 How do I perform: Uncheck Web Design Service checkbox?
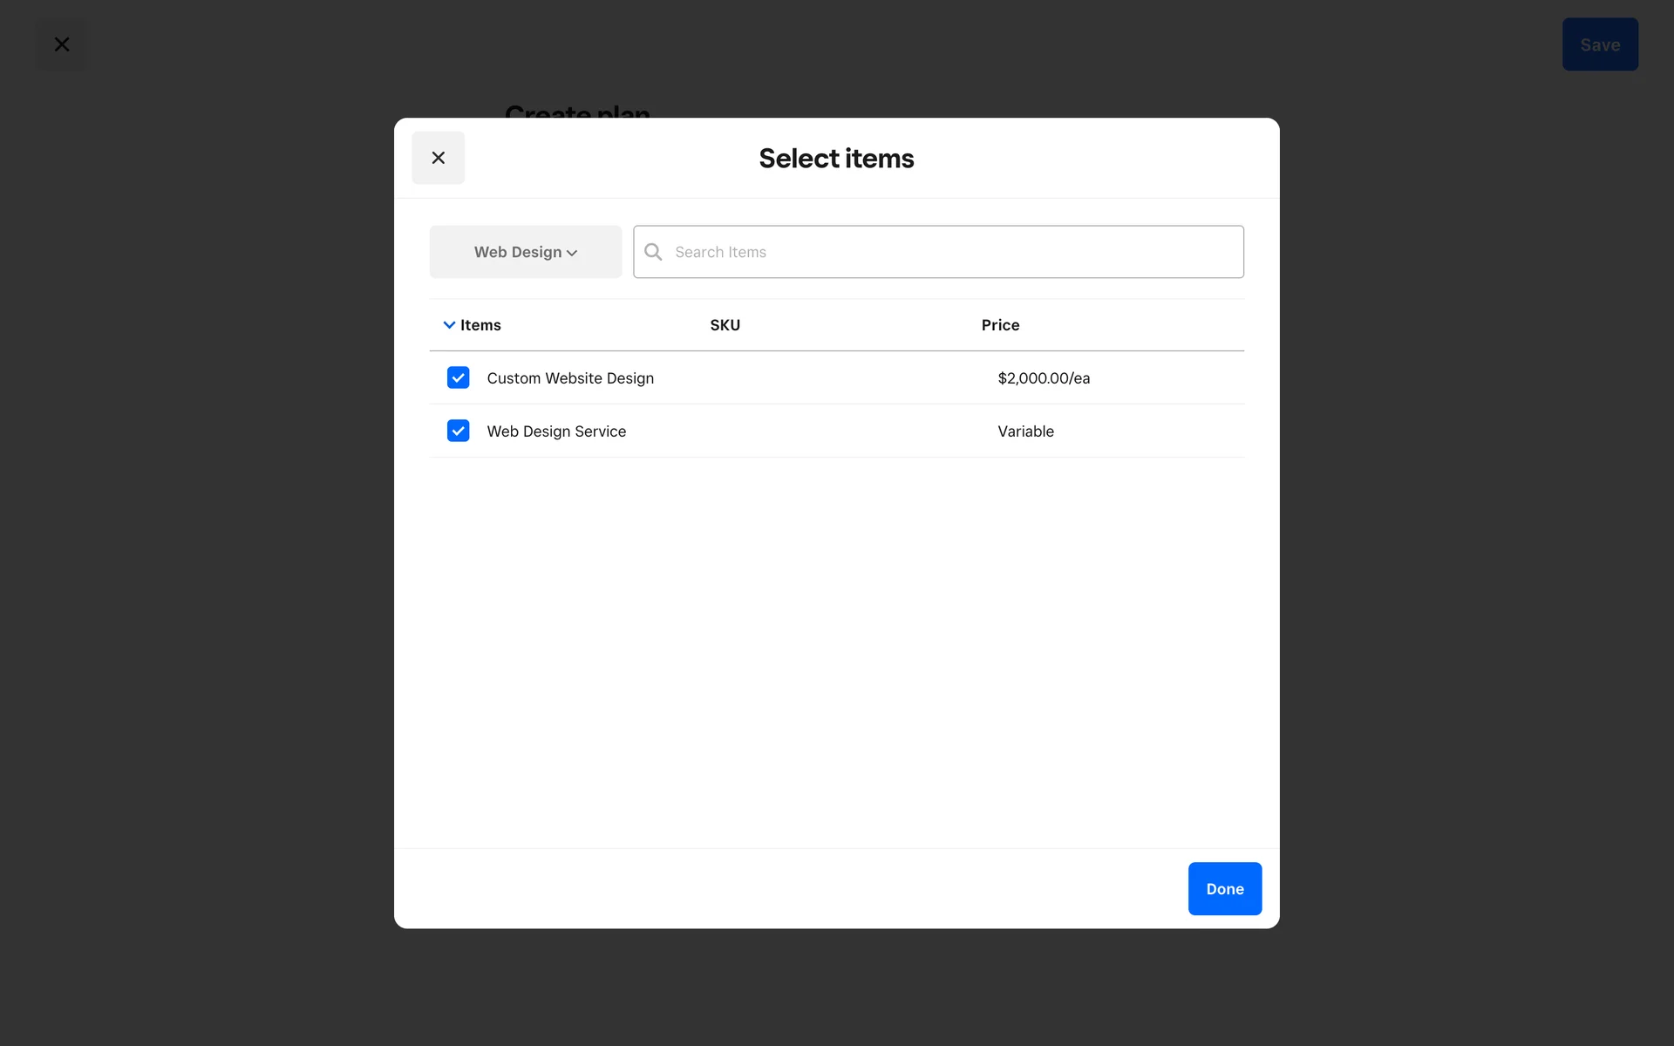458,431
